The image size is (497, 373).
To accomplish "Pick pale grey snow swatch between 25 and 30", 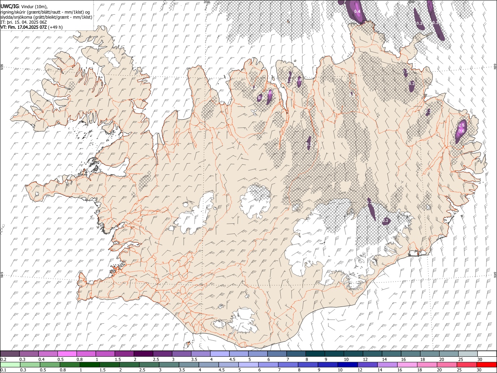I will pyautogui.click(x=467, y=354).
